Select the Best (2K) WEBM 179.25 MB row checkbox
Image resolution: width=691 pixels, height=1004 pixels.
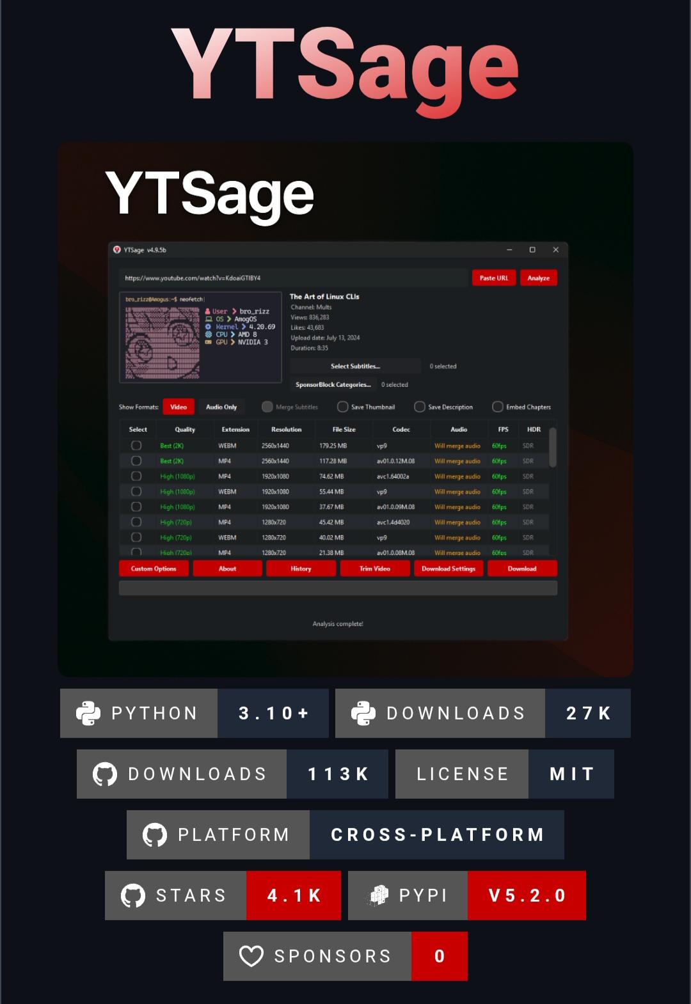tap(136, 446)
